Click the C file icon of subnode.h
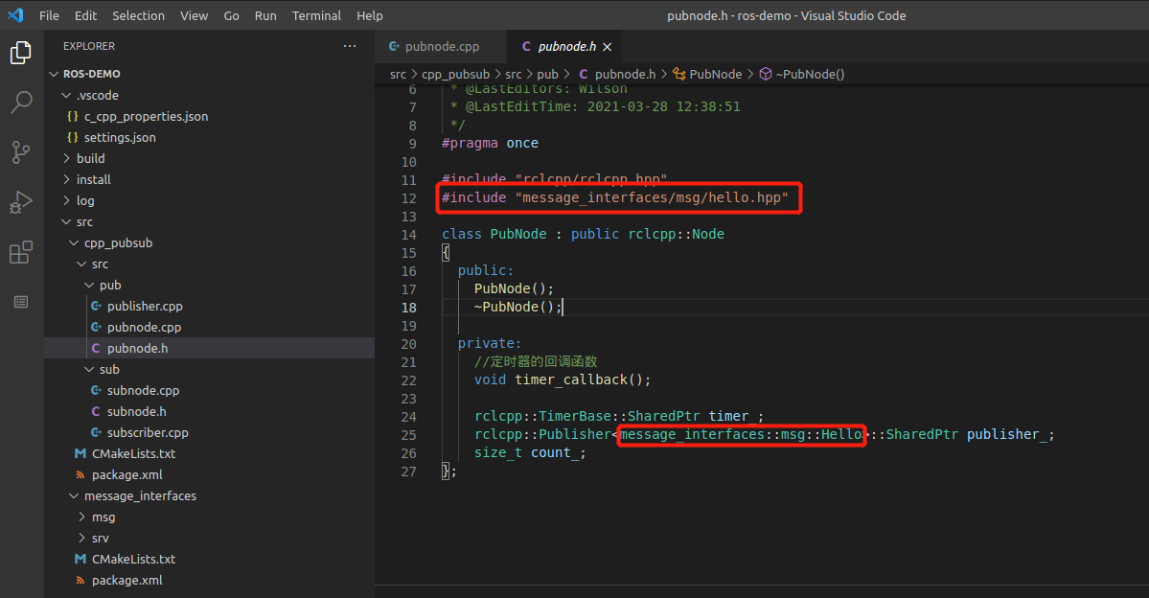1149x598 pixels. click(x=96, y=412)
